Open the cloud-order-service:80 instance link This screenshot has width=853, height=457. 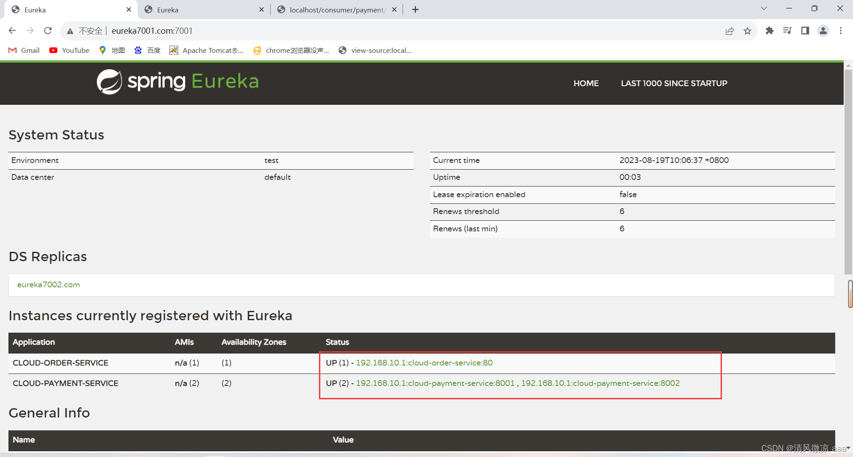click(x=424, y=363)
